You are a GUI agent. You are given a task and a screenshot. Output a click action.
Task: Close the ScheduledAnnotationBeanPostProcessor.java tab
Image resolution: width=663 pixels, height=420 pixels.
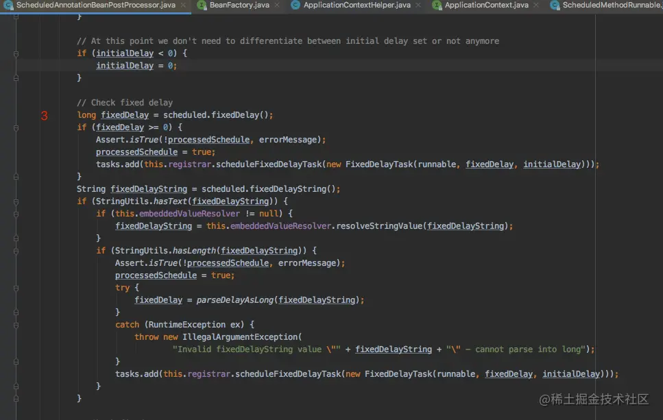click(x=183, y=5)
